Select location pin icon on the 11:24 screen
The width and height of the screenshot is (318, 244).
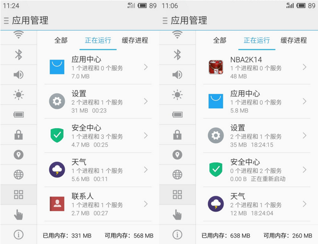pos(18,154)
